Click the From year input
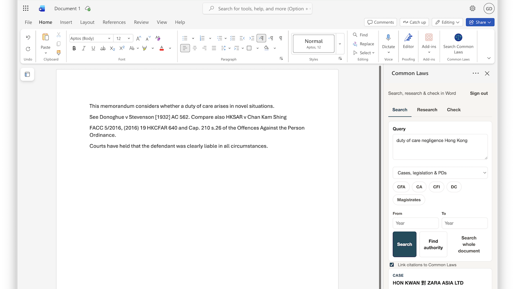Screen dimensions: 515x289 (415, 223)
